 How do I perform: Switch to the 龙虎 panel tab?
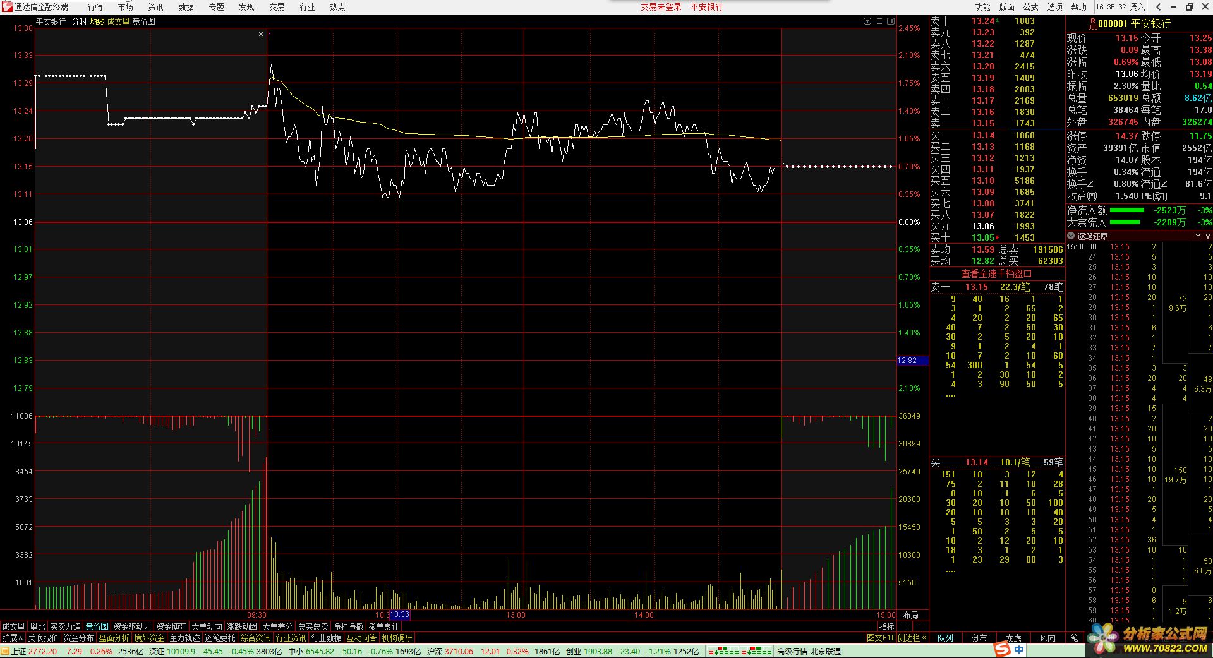point(1013,638)
